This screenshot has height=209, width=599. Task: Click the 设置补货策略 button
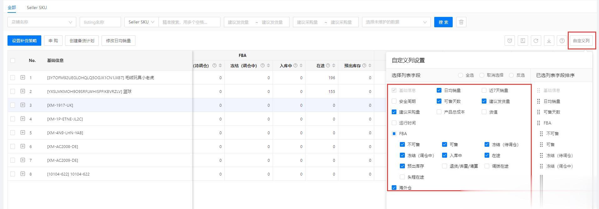[x=24, y=41]
